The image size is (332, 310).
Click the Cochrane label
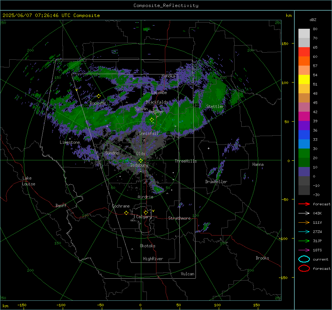coord(121,206)
